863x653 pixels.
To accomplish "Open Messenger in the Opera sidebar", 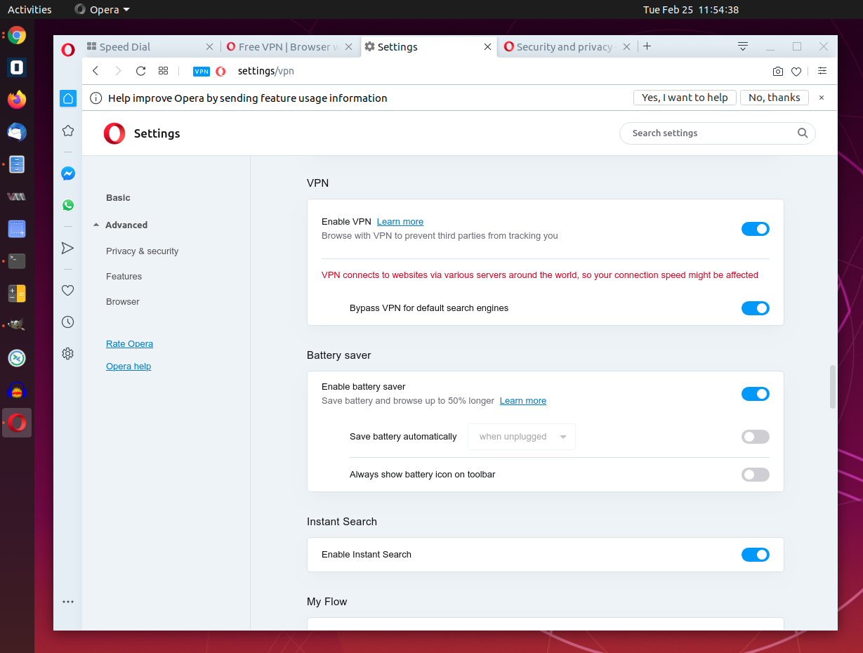I will click(x=68, y=173).
